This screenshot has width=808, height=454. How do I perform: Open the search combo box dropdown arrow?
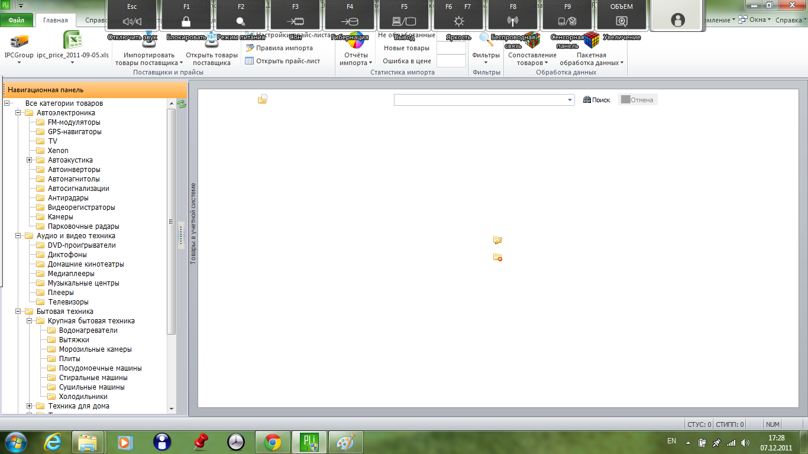pyautogui.click(x=570, y=100)
